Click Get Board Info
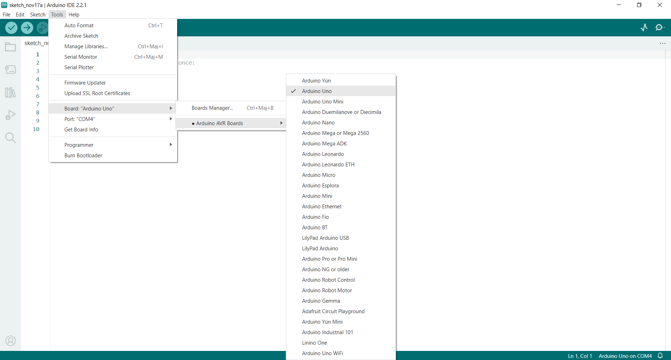671x360 pixels. (113, 129)
